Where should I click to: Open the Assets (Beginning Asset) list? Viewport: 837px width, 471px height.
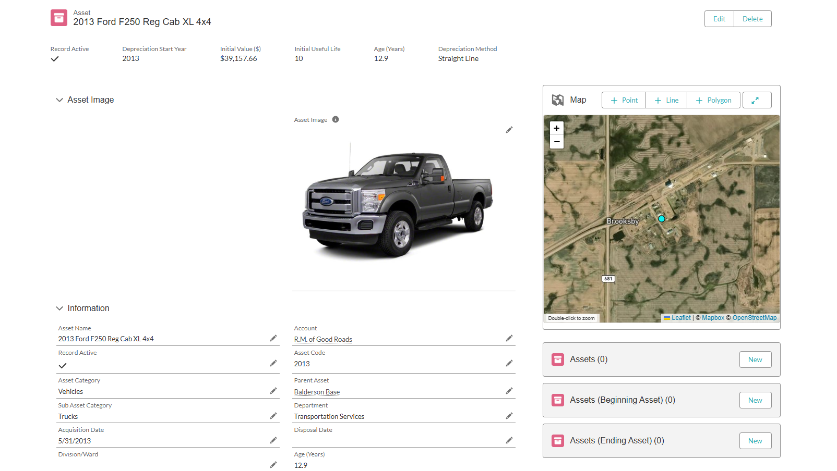623,400
